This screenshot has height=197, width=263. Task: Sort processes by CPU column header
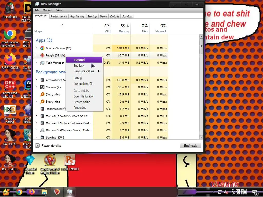pos(102,28)
